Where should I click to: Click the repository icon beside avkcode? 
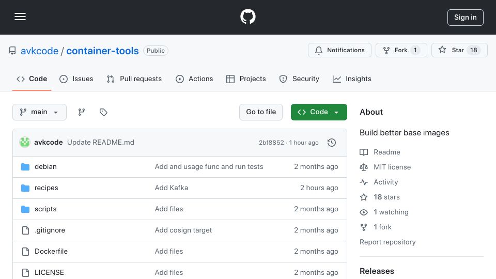[x=12, y=51]
